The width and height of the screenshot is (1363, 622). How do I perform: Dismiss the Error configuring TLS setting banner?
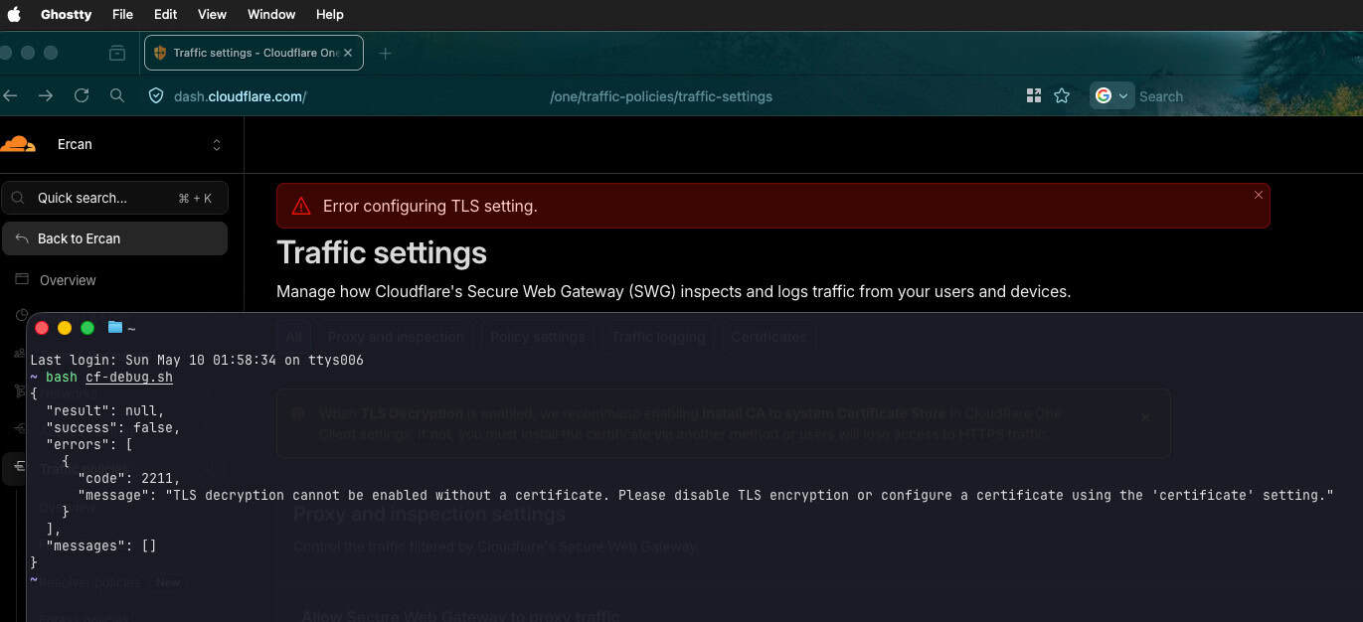tap(1259, 195)
